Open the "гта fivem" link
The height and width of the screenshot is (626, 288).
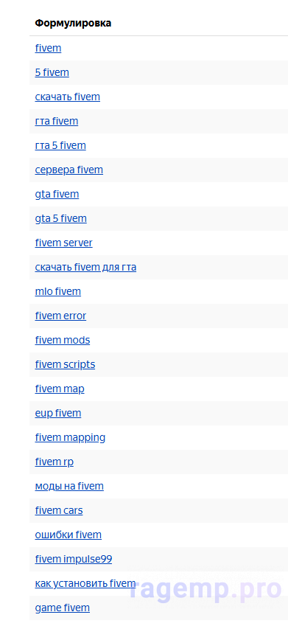57,122
